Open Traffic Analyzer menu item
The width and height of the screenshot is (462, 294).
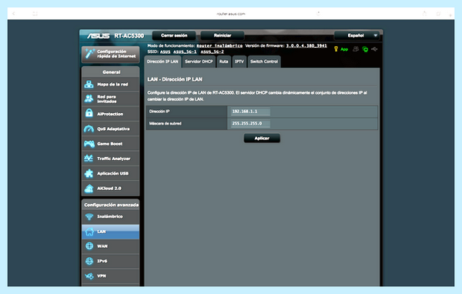coord(110,159)
